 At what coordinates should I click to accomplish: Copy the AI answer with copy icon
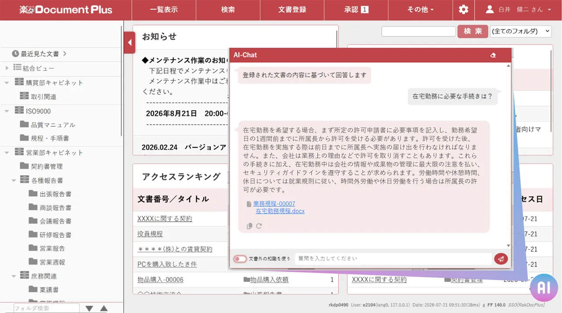click(x=249, y=226)
